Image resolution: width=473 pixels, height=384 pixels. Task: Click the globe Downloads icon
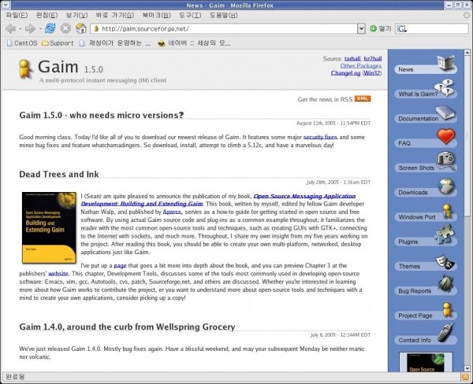pos(447,186)
